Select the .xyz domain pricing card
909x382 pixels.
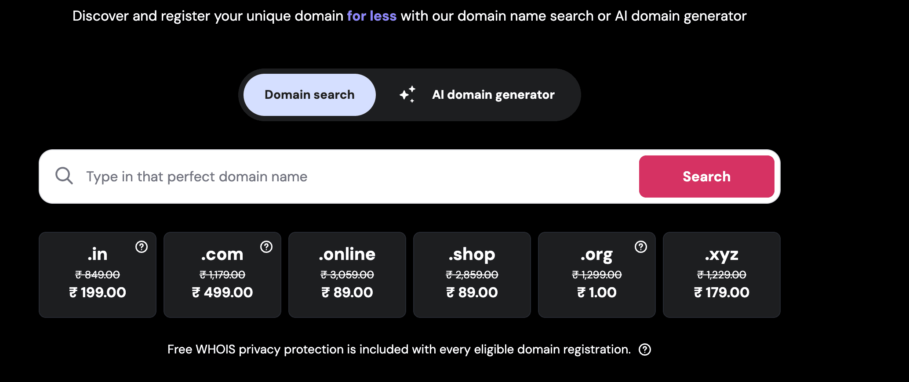pos(721,275)
